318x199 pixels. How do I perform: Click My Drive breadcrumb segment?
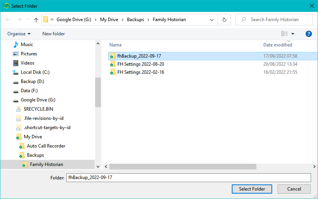point(109,20)
